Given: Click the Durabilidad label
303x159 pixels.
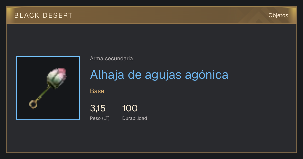Looking at the screenshot, I should coord(135,118).
